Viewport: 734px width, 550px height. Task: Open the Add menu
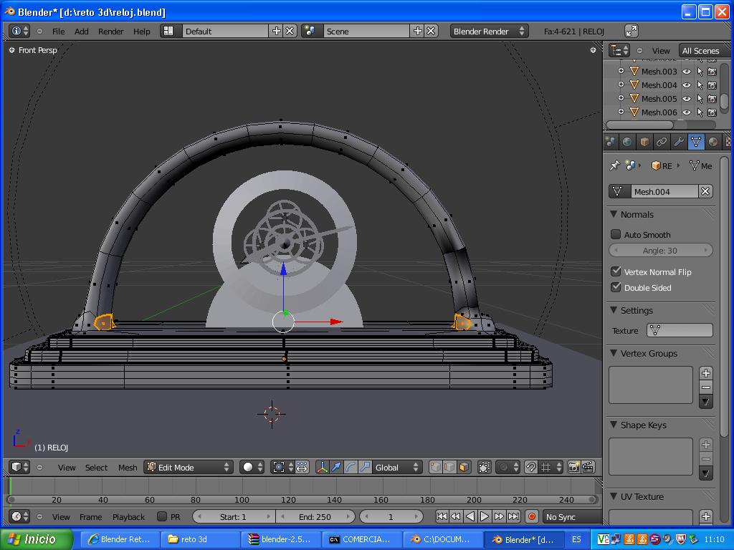point(82,31)
